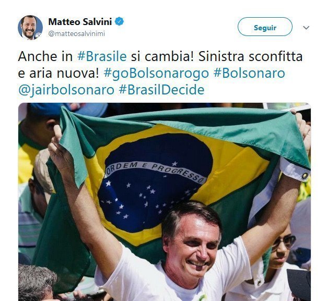Open the @jairbolsonaro mention
The width and height of the screenshot is (327, 301).
click(66, 90)
